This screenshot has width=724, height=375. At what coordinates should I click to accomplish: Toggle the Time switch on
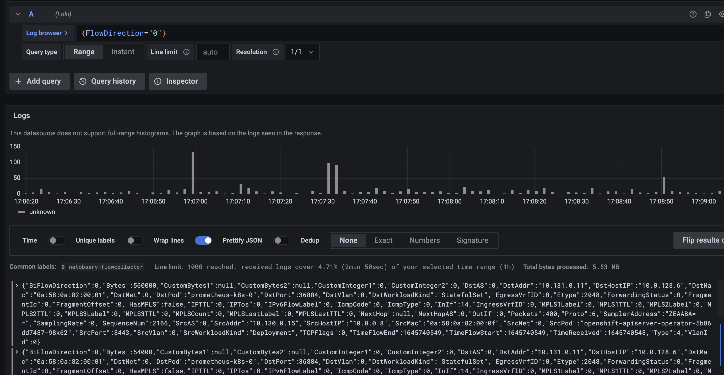pyautogui.click(x=56, y=240)
